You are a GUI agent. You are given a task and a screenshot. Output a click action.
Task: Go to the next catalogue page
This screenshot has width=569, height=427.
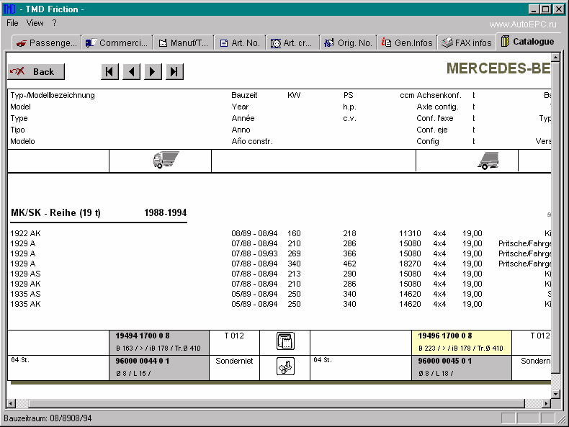pyautogui.click(x=153, y=71)
